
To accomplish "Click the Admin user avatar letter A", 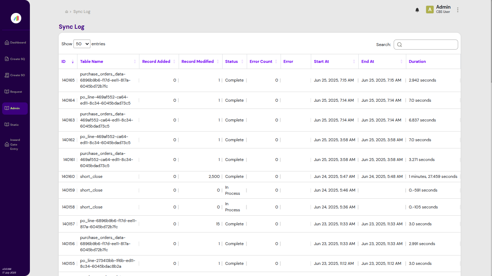I will (430, 10).
